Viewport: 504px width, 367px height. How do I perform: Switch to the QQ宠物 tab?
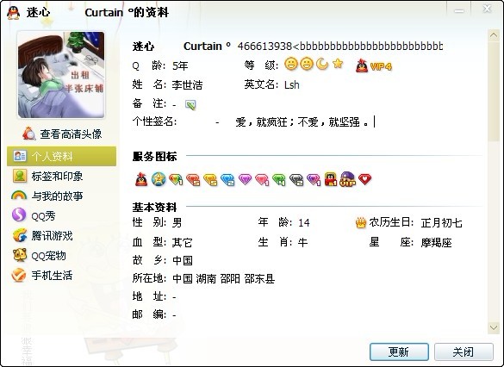61,256
